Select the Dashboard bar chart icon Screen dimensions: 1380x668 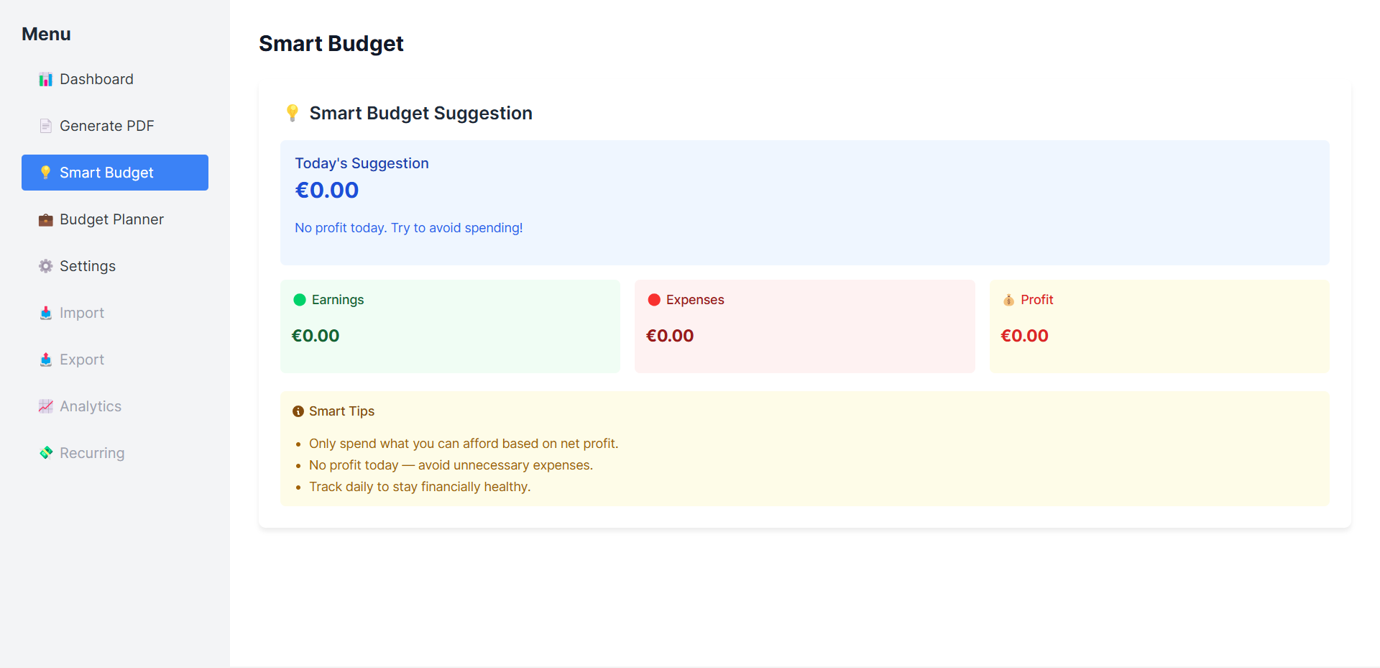click(45, 79)
